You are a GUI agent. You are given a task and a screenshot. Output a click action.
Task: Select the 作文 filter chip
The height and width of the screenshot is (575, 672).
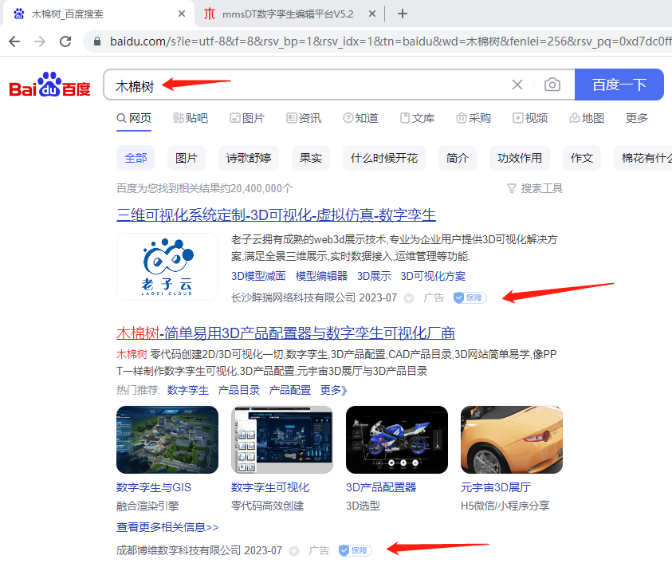pos(582,158)
